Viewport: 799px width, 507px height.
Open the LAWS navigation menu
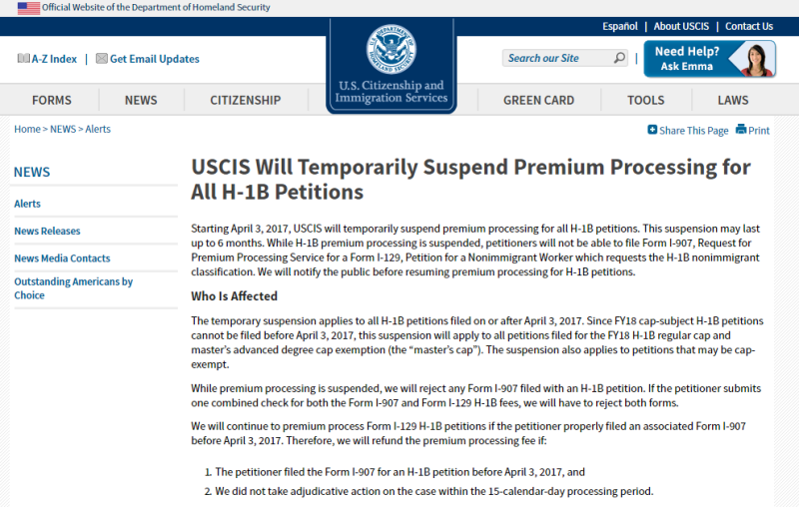(733, 100)
